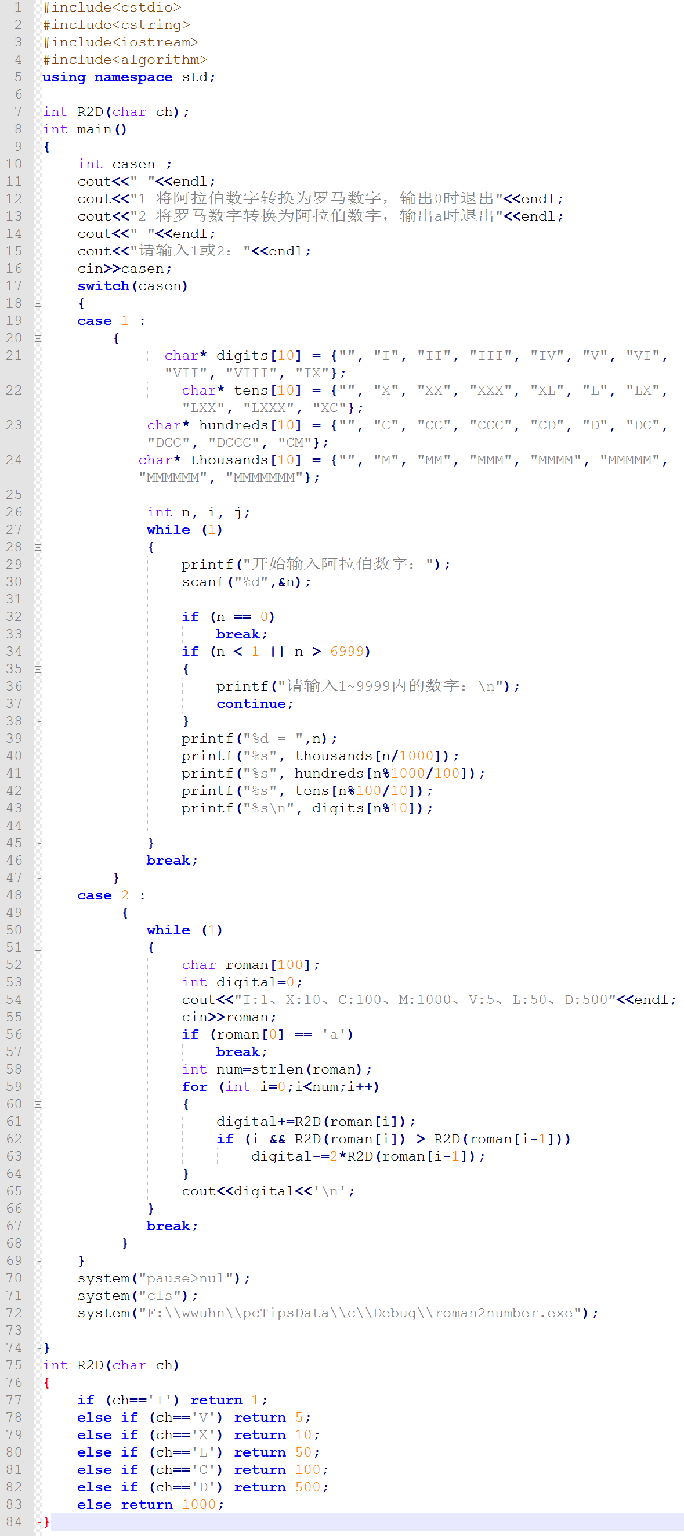Click the #include<iostream> line
The width and height of the screenshot is (684, 1536).
[x=121, y=42]
